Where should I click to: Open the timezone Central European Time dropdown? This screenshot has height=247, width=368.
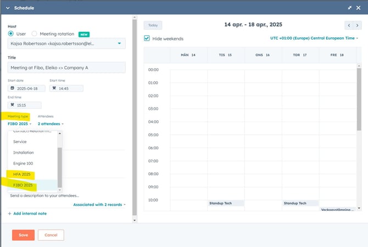(315, 38)
